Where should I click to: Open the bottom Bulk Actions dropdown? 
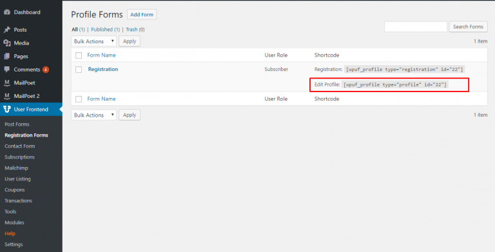[93, 115]
